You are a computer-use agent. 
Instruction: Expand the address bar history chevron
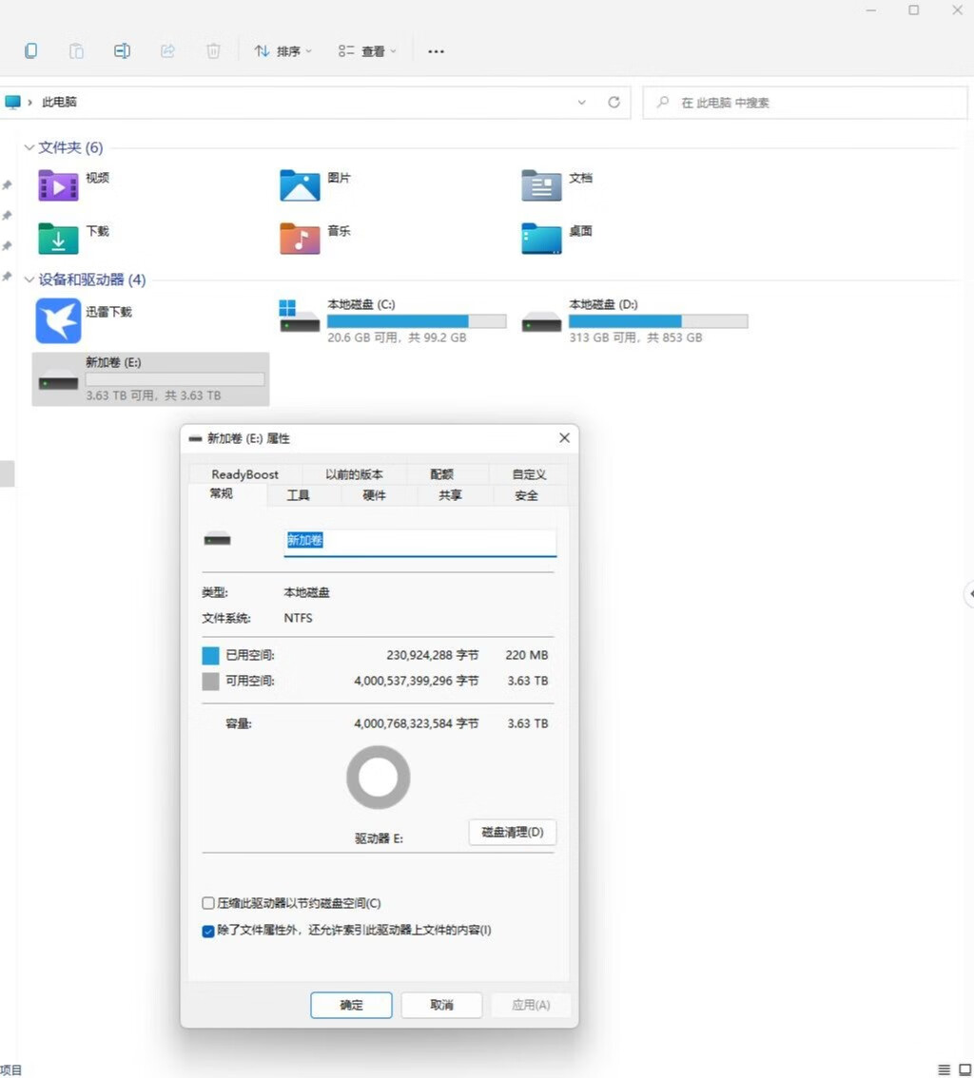pyautogui.click(x=582, y=103)
